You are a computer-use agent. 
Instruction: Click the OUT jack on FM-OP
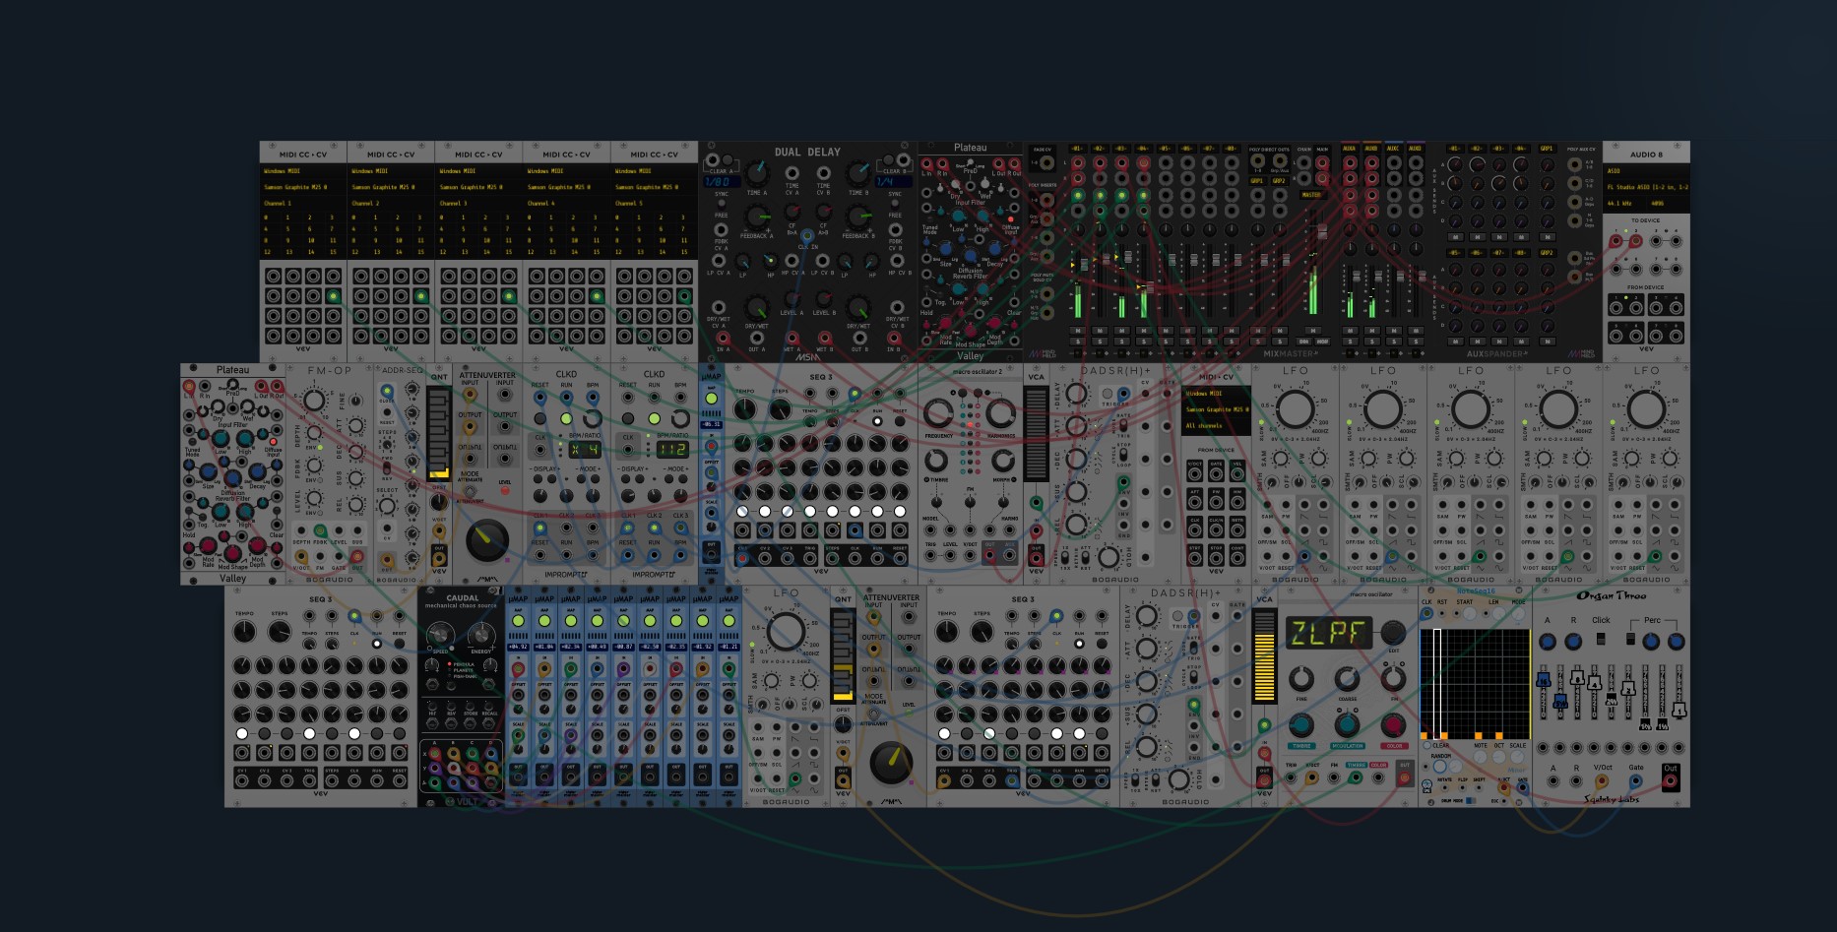tap(357, 557)
